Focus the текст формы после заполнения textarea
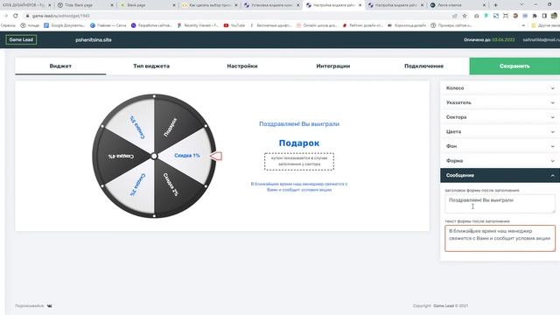Image resolution: width=560 pixels, height=315 pixels. (500, 238)
